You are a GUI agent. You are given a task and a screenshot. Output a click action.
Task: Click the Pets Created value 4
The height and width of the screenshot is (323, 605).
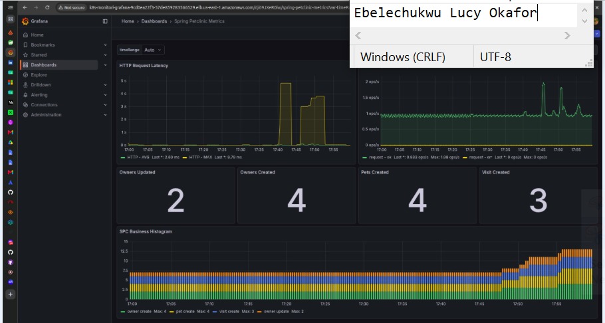[417, 200]
